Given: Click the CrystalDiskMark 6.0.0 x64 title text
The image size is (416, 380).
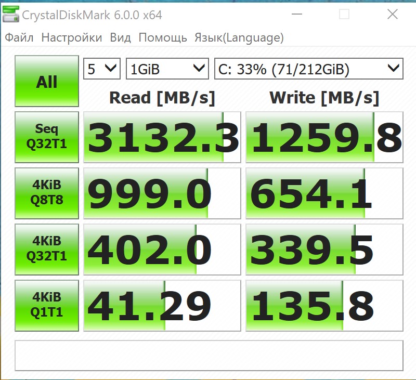Looking at the screenshot, I should (92, 15).
